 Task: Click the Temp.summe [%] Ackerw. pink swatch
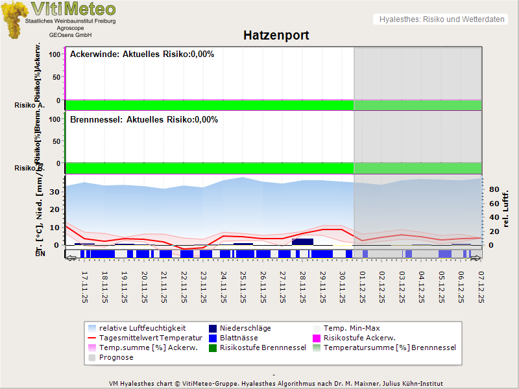(x=91, y=348)
